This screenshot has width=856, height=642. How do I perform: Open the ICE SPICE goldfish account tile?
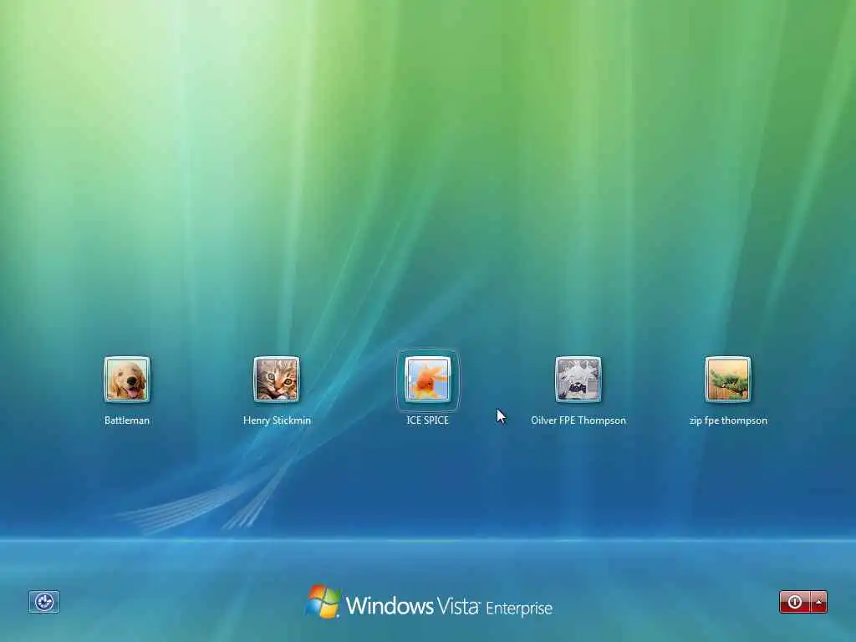pyautogui.click(x=427, y=380)
